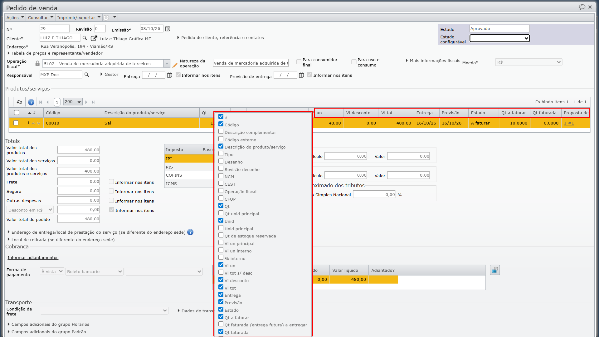Go to next page of products grid
Viewport: 599px width, 337px height.
point(86,102)
